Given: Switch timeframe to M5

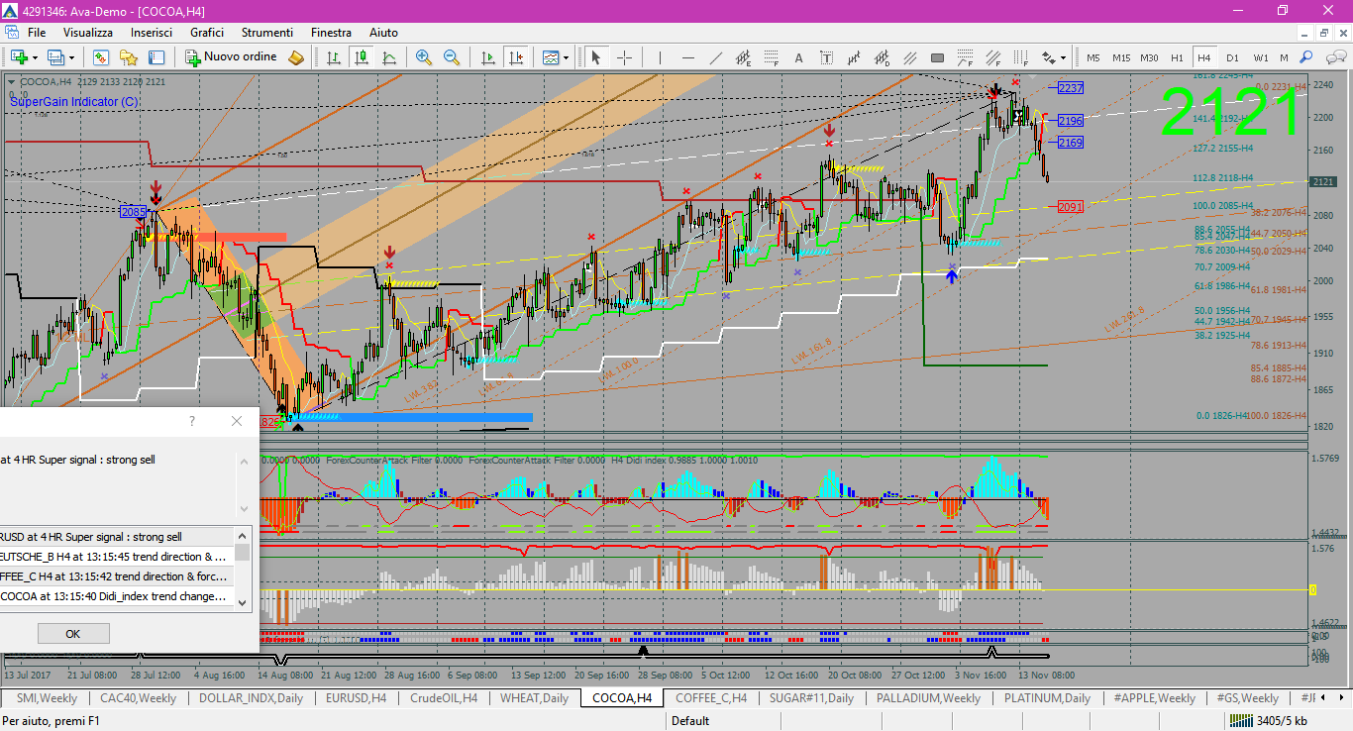Looking at the screenshot, I should [x=1093, y=57].
